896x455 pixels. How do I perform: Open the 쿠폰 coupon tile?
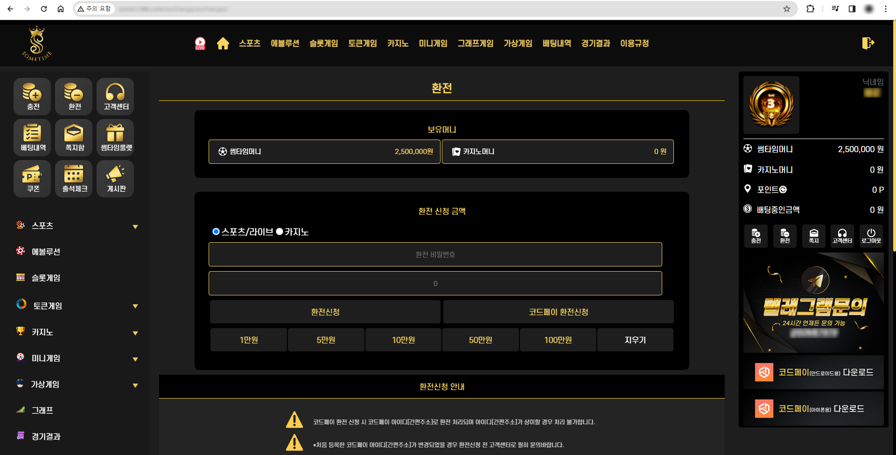click(32, 179)
